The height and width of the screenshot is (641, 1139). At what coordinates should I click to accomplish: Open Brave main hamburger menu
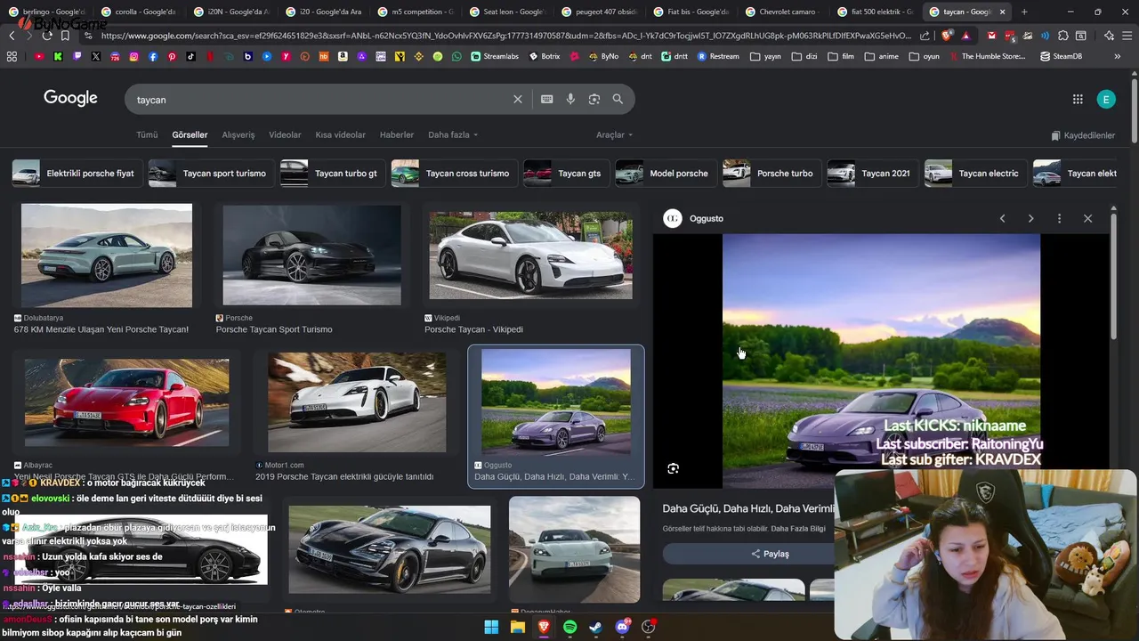tap(1127, 36)
